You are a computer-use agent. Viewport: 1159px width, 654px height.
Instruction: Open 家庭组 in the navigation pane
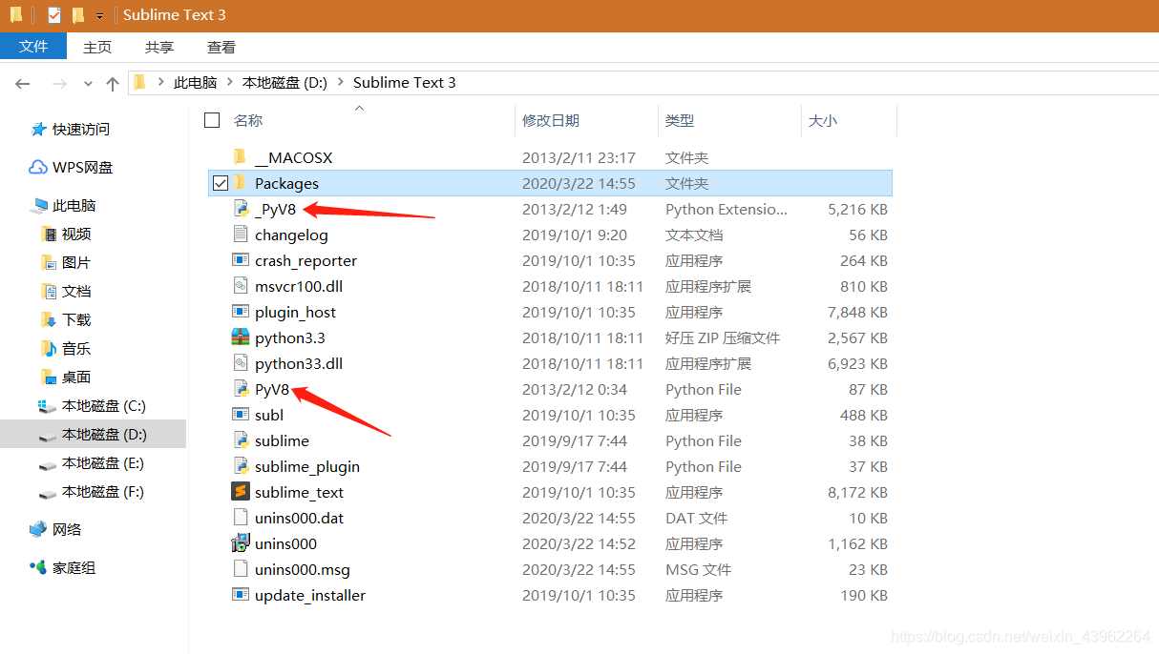74,567
